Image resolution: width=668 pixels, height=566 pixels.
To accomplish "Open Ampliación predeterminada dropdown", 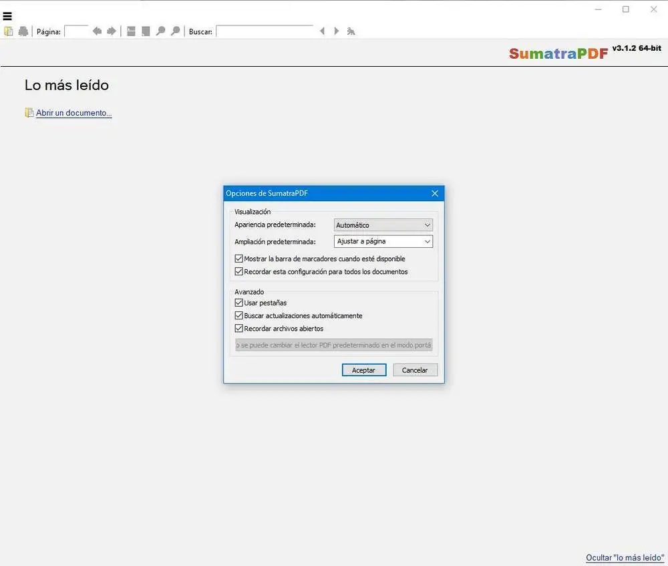I will [x=383, y=241].
